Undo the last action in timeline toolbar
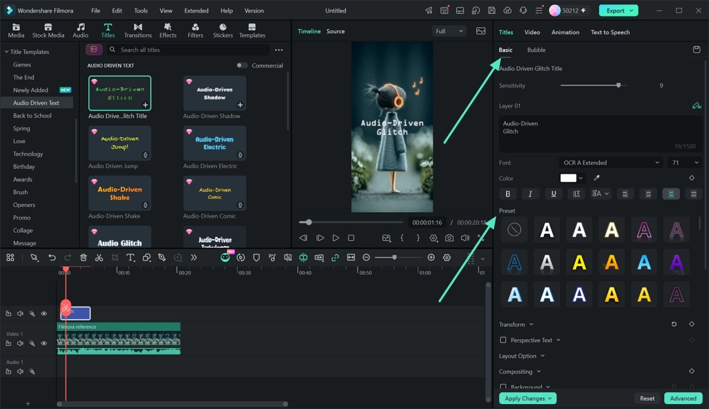This screenshot has height=409, width=709. tap(52, 258)
